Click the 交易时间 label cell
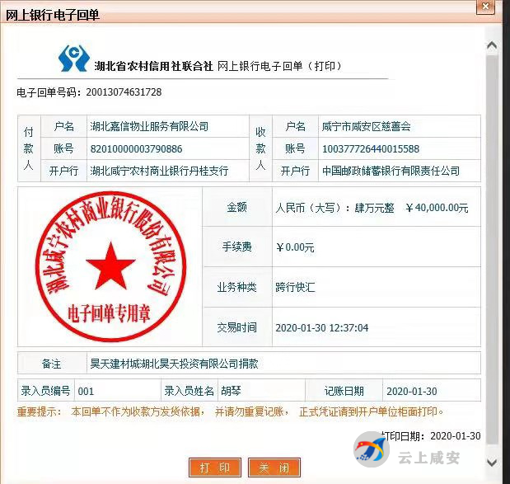 (x=237, y=327)
